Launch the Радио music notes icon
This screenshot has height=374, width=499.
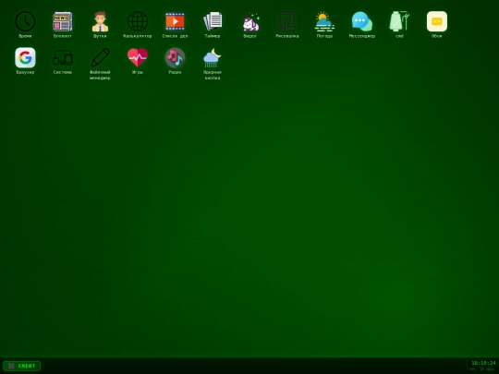(175, 58)
